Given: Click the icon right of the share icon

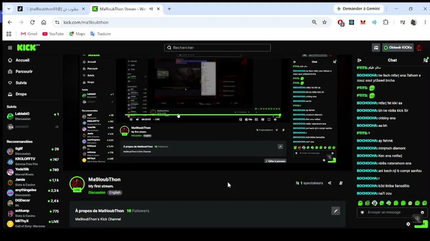Looking at the screenshot, I should 341,183.
